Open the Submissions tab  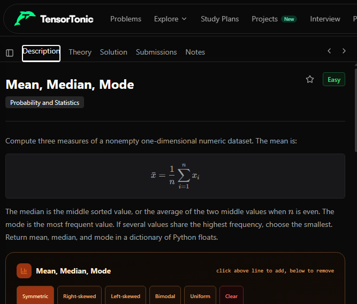pyautogui.click(x=156, y=52)
